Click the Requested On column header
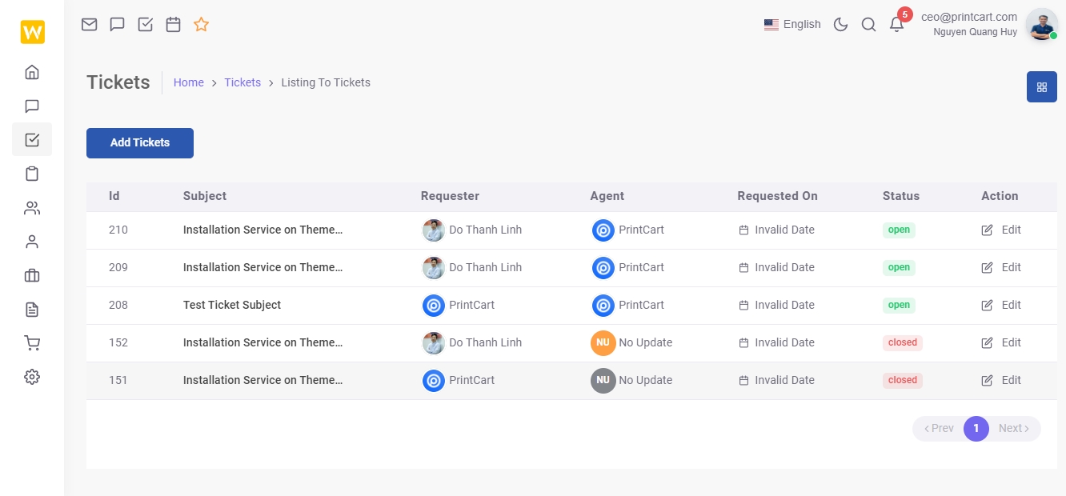This screenshot has height=496, width=1066. 778,196
